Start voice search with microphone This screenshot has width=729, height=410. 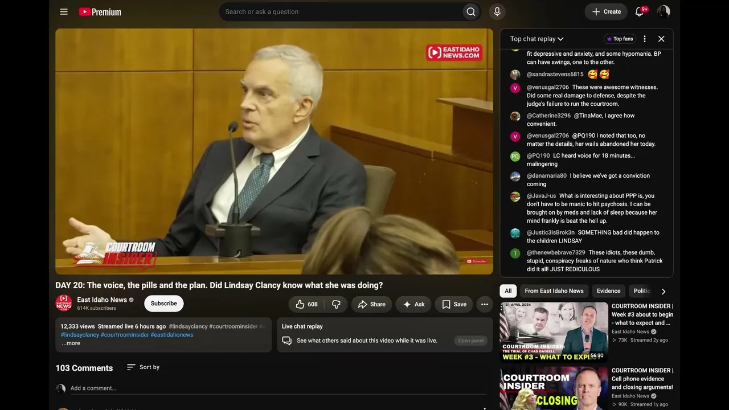click(x=497, y=12)
